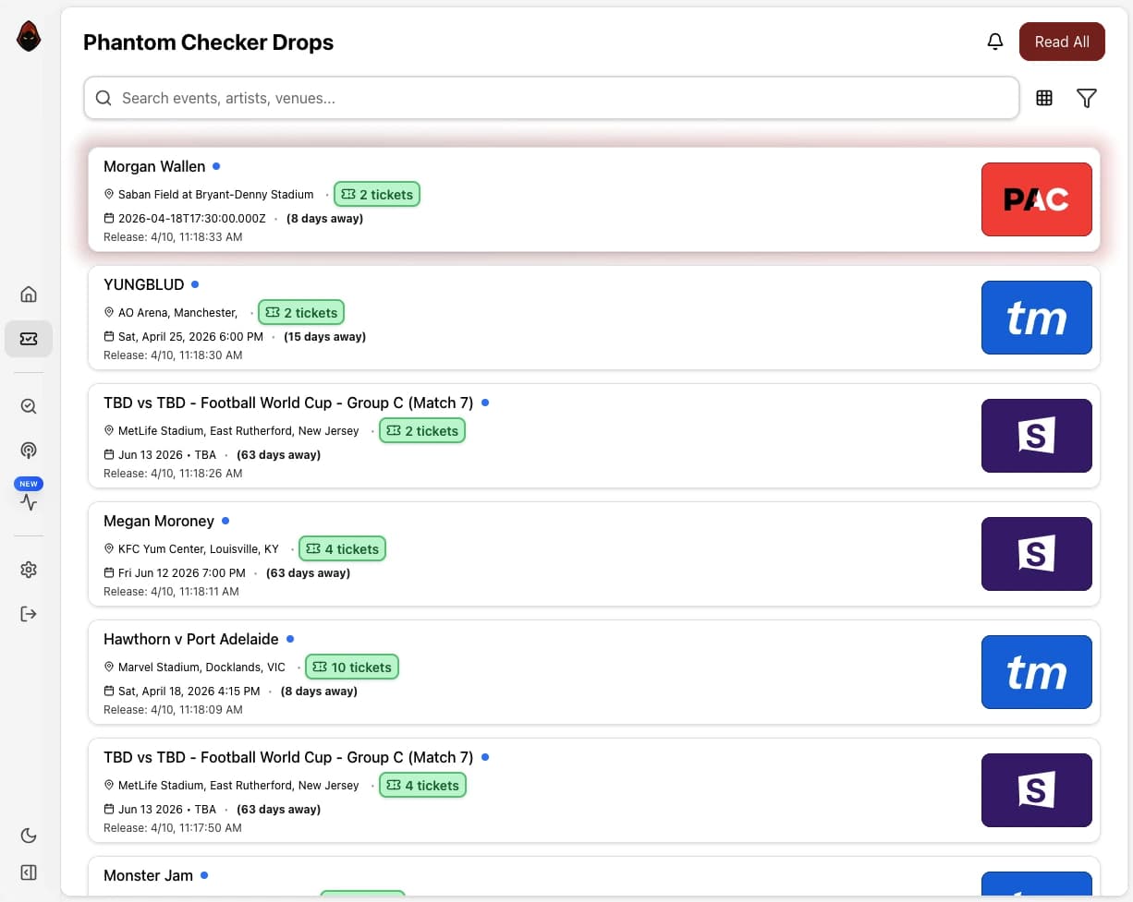Viewport: 1133px width, 902px height.
Task: Open the activity feed marked NEW
Action: pos(28,501)
